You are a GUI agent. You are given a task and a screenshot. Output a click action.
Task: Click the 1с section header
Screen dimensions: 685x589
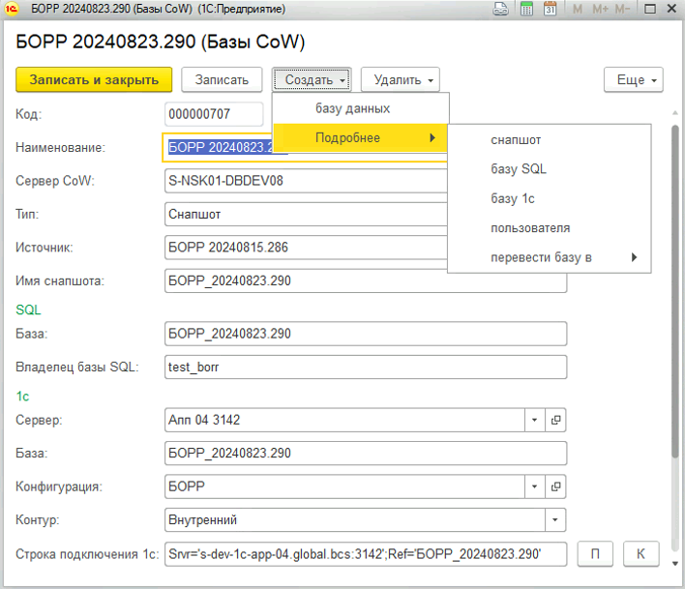[x=22, y=396]
